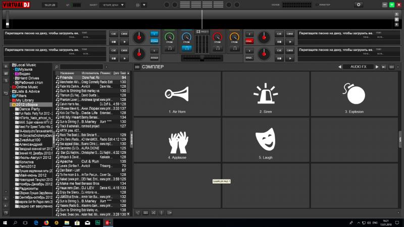Trigger the Explosion sampler pad

[355, 94]
